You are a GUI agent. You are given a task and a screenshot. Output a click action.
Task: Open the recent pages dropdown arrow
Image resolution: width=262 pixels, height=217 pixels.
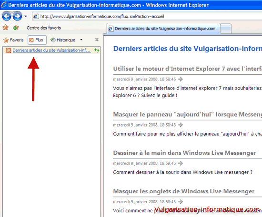click(26, 16)
